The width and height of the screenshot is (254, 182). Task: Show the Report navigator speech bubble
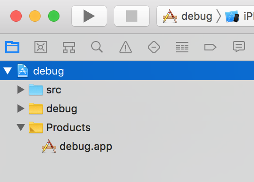pyautogui.click(x=239, y=47)
